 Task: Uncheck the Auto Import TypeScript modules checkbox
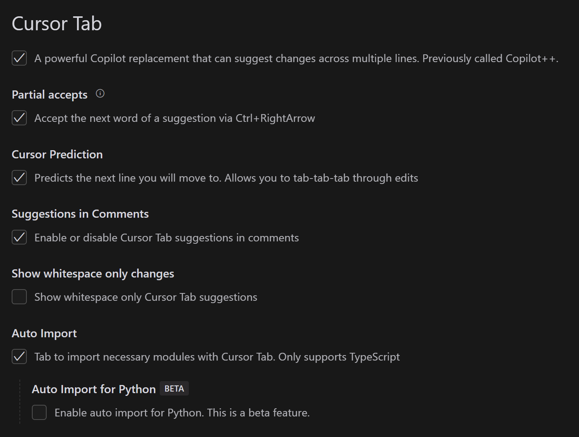click(x=19, y=357)
